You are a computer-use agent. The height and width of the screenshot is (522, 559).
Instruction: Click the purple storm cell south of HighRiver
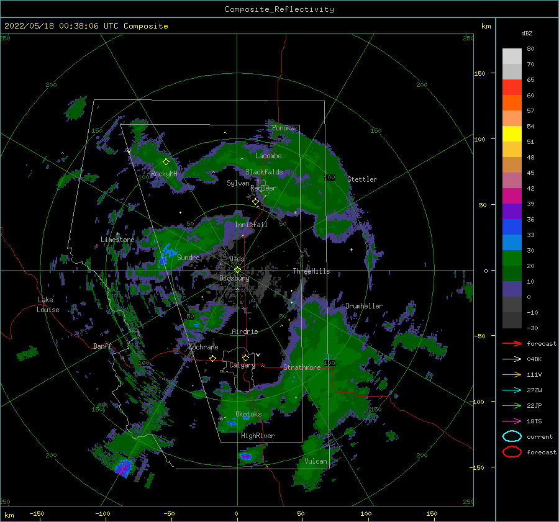coord(245,456)
